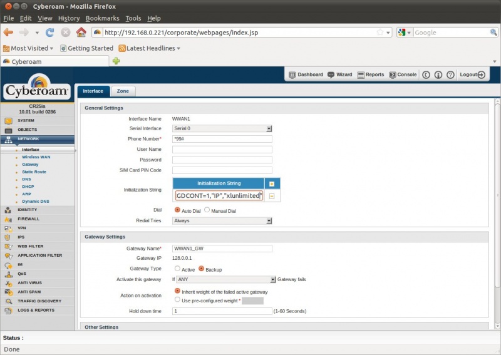Open the Wireless WAN link
This screenshot has width=501, height=355.
point(36,157)
